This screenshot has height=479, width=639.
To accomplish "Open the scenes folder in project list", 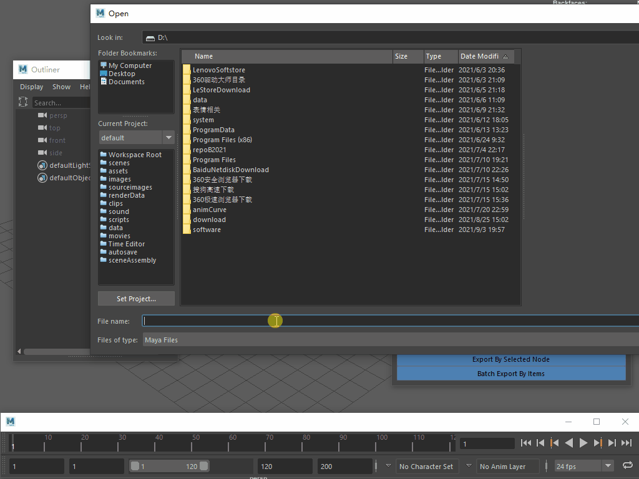I will (x=119, y=163).
